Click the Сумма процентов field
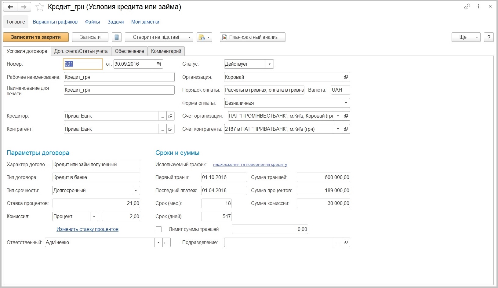 tap(323, 191)
